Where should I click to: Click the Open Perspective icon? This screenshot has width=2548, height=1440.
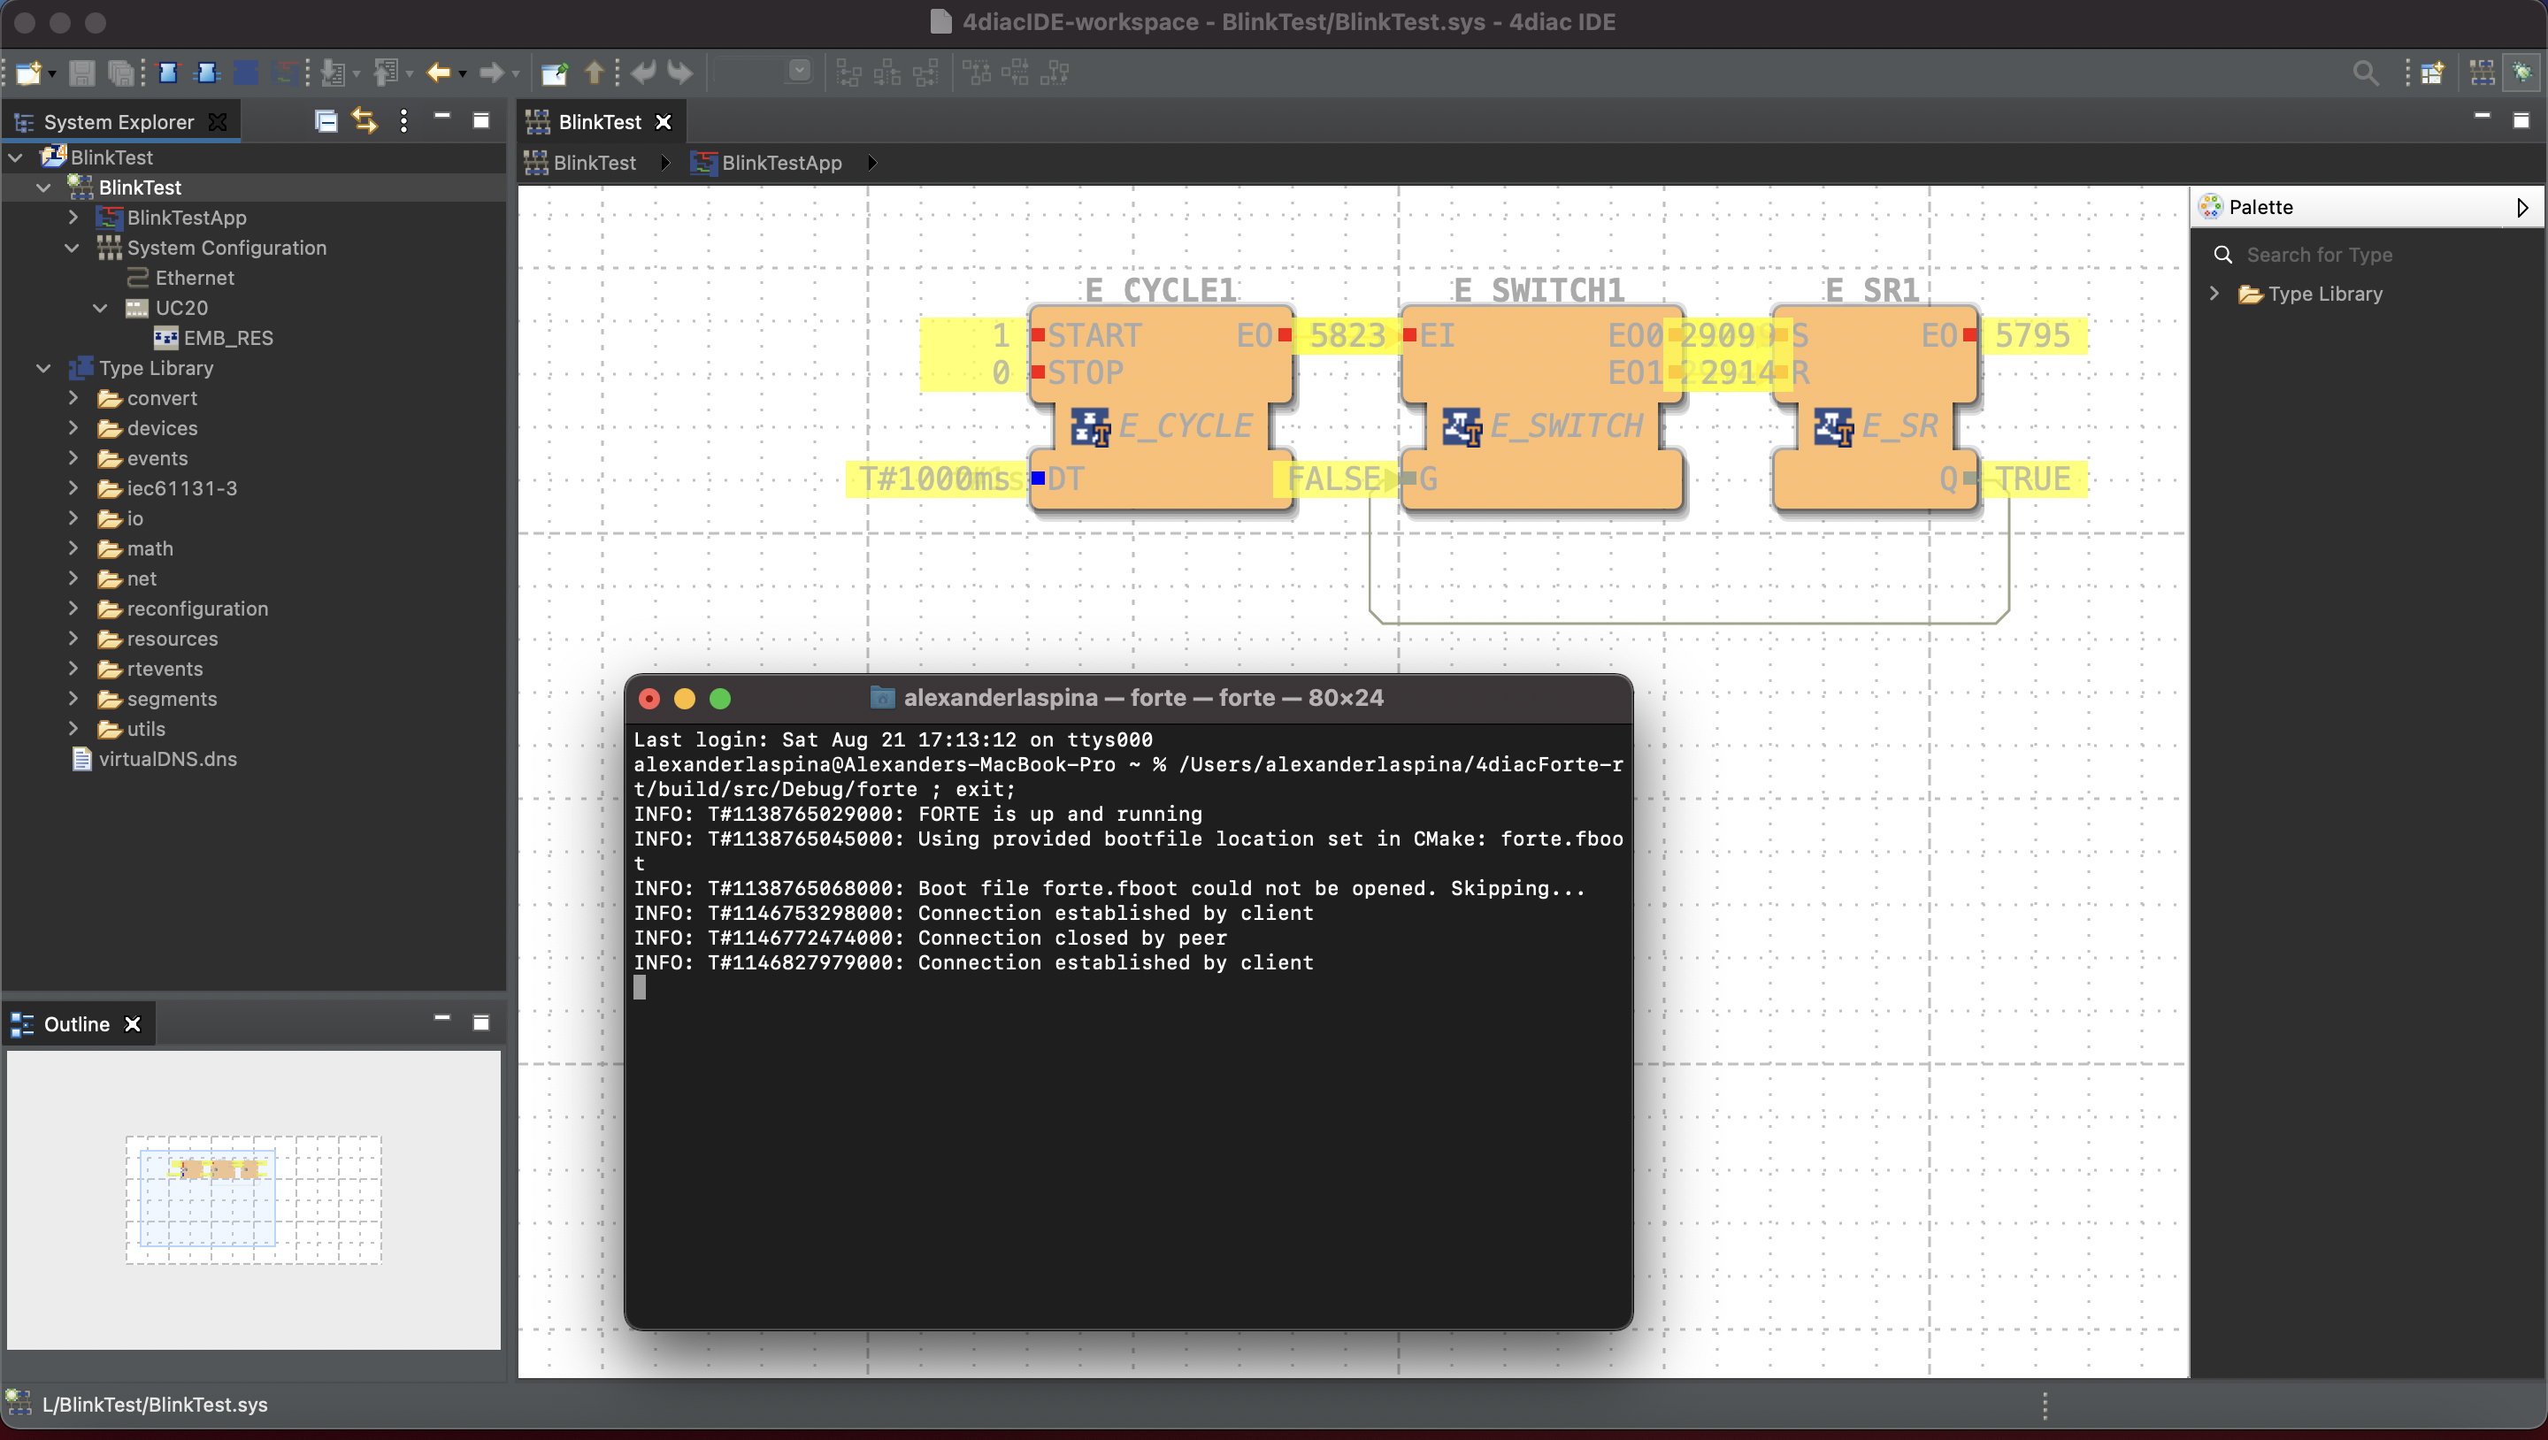(2432, 73)
